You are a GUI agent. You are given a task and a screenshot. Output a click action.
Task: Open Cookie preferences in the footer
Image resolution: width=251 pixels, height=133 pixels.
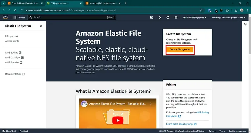(x=237, y=131)
